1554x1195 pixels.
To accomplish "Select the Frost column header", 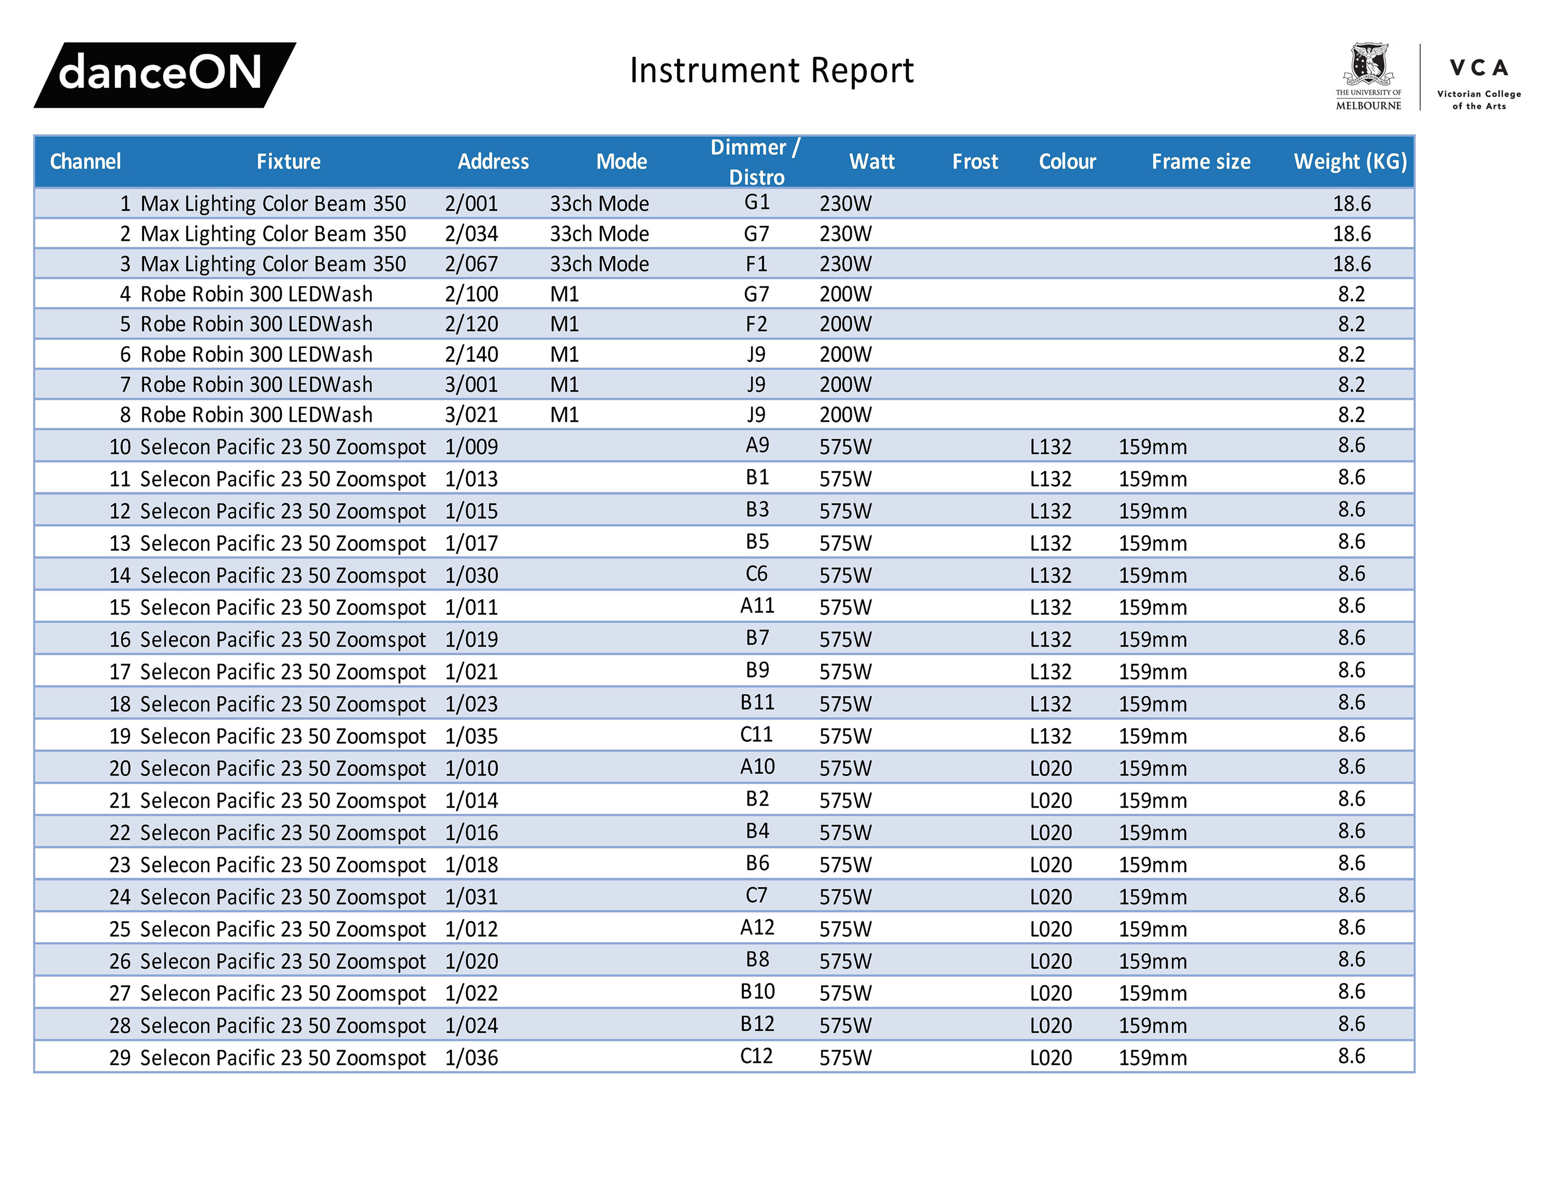I will pyautogui.click(x=974, y=162).
